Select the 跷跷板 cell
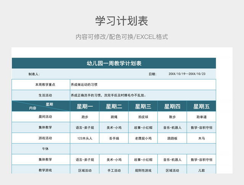This screenshot has height=185, width=244. tap(172, 138)
